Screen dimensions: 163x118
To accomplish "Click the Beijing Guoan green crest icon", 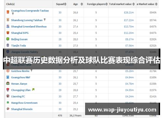I will [x=8, y=39].
